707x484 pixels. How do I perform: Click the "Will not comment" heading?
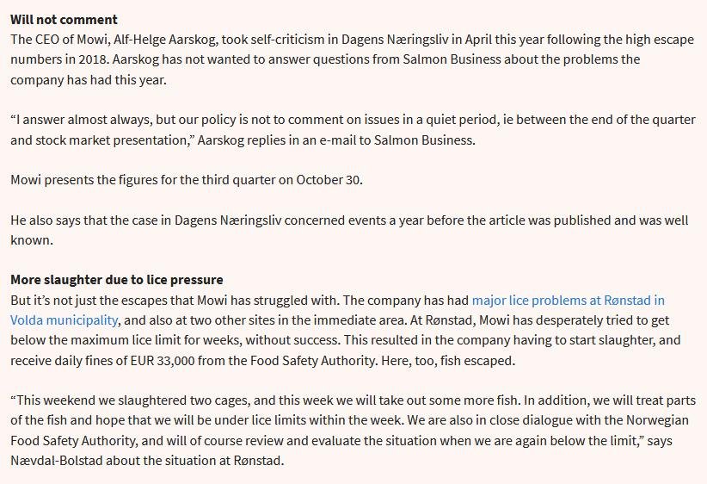64,19
